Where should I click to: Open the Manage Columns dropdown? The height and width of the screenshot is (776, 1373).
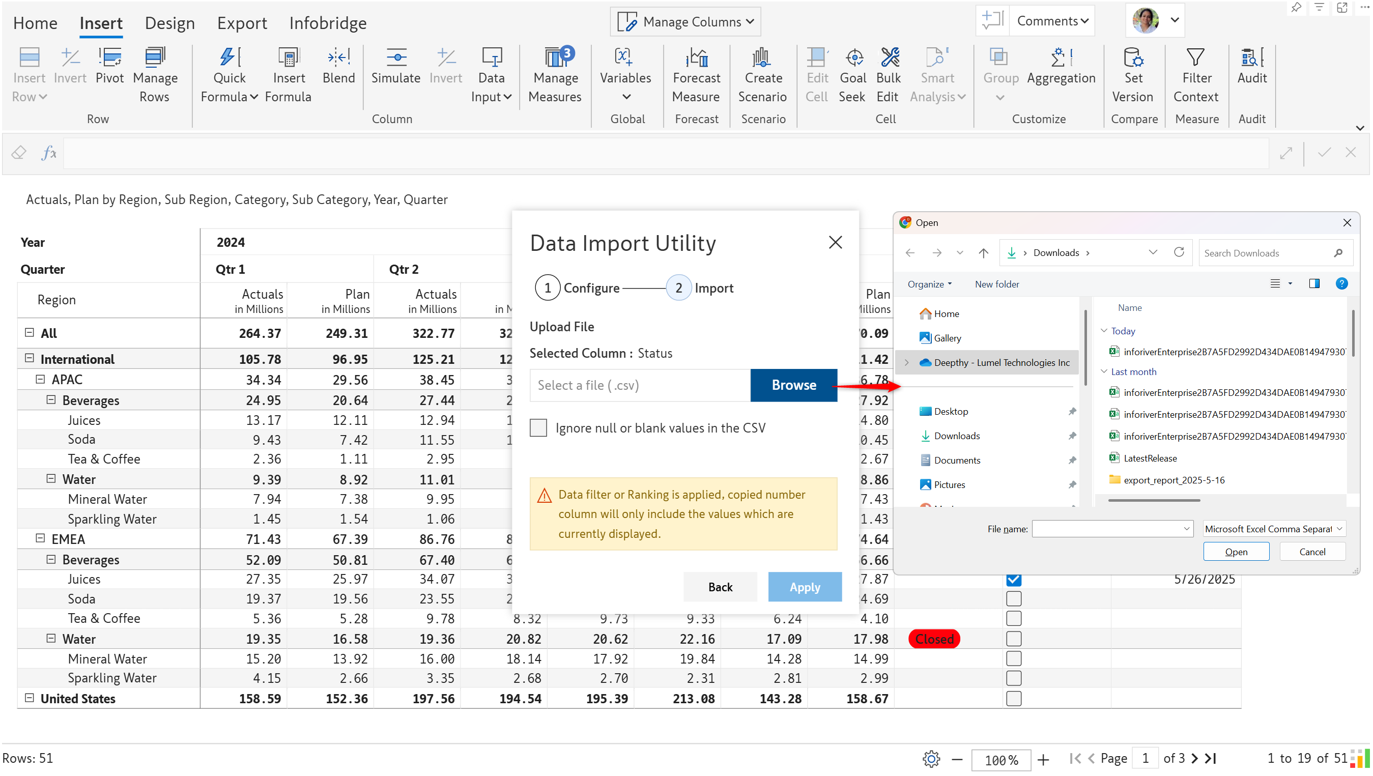pos(685,22)
